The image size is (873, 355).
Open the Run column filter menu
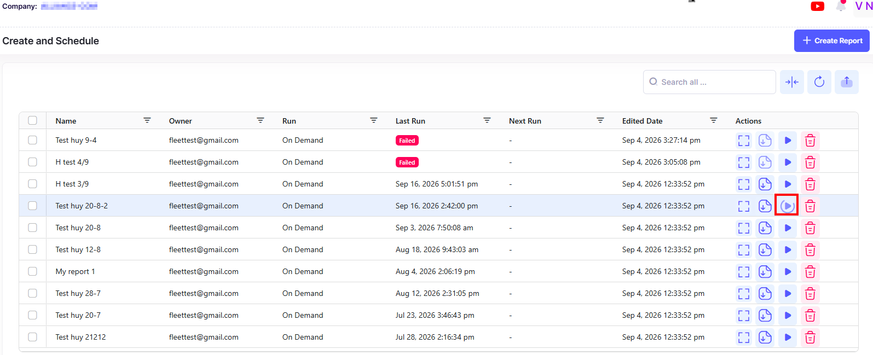[374, 120]
